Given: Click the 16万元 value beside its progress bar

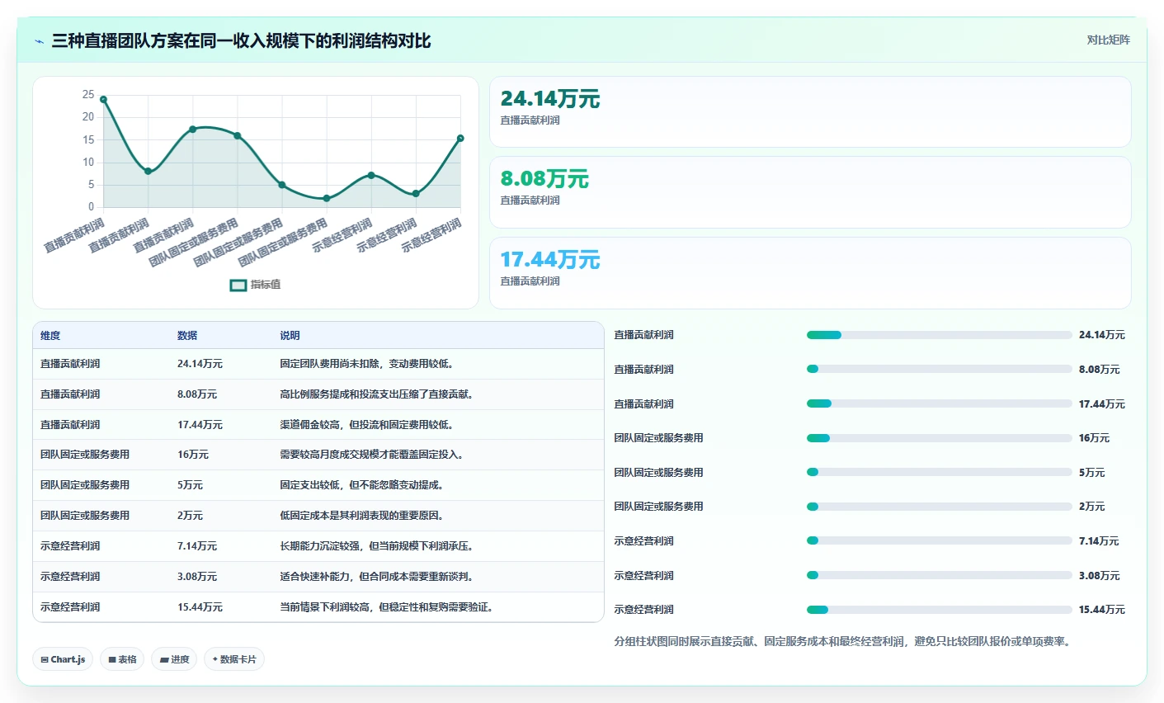Looking at the screenshot, I should [x=1094, y=438].
